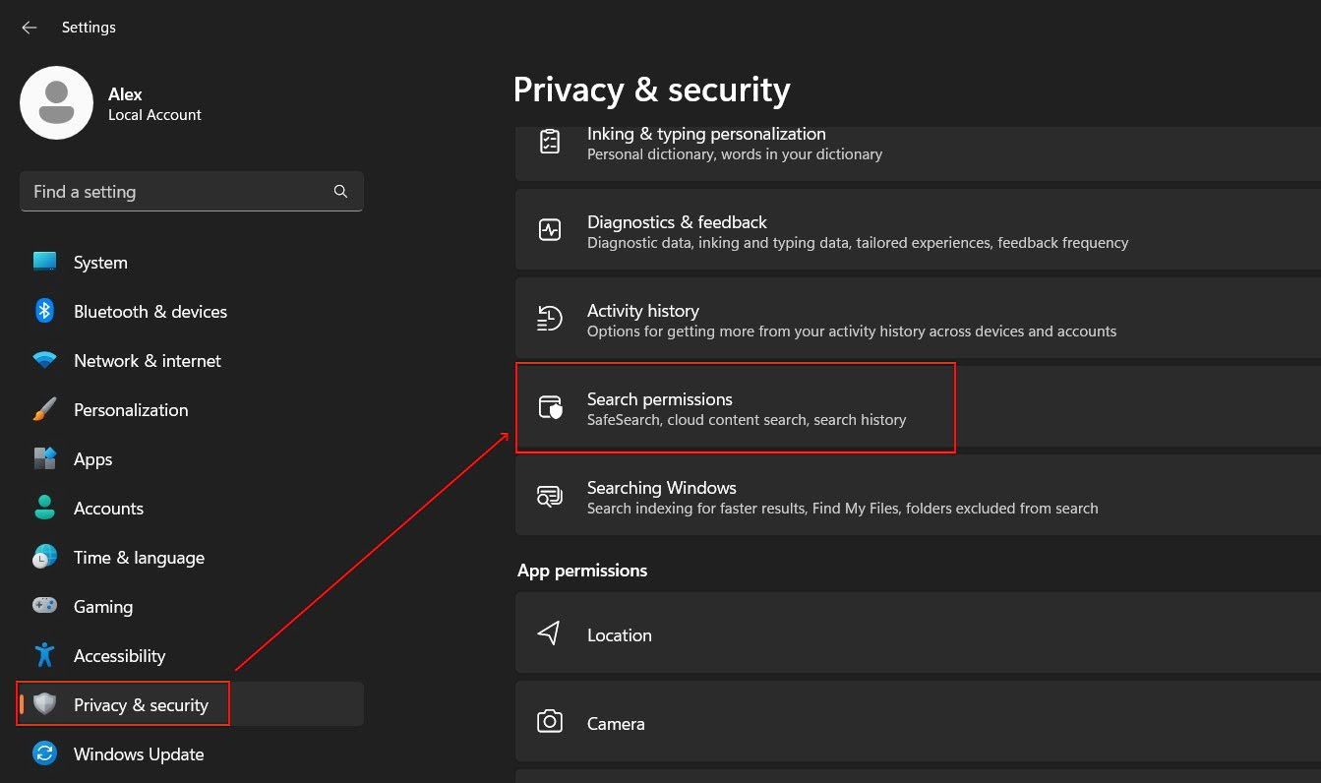Click 'SafeSearch, cloud content search, search history' description

coord(747,420)
